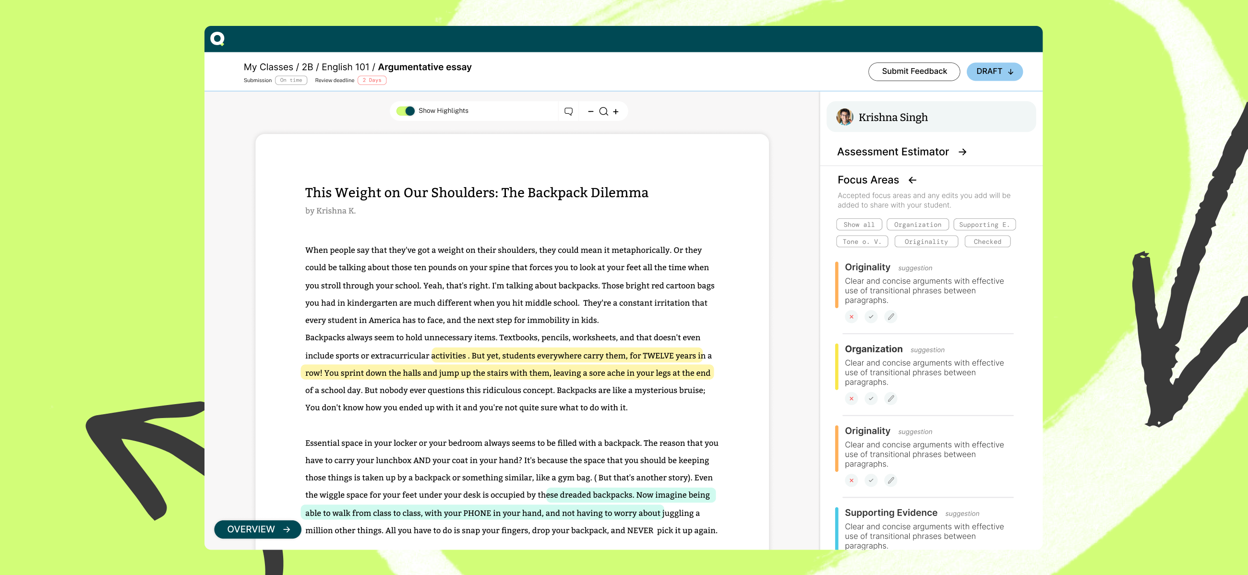Image resolution: width=1248 pixels, height=575 pixels.
Task: Click the comment bubble icon in toolbar
Action: (568, 111)
